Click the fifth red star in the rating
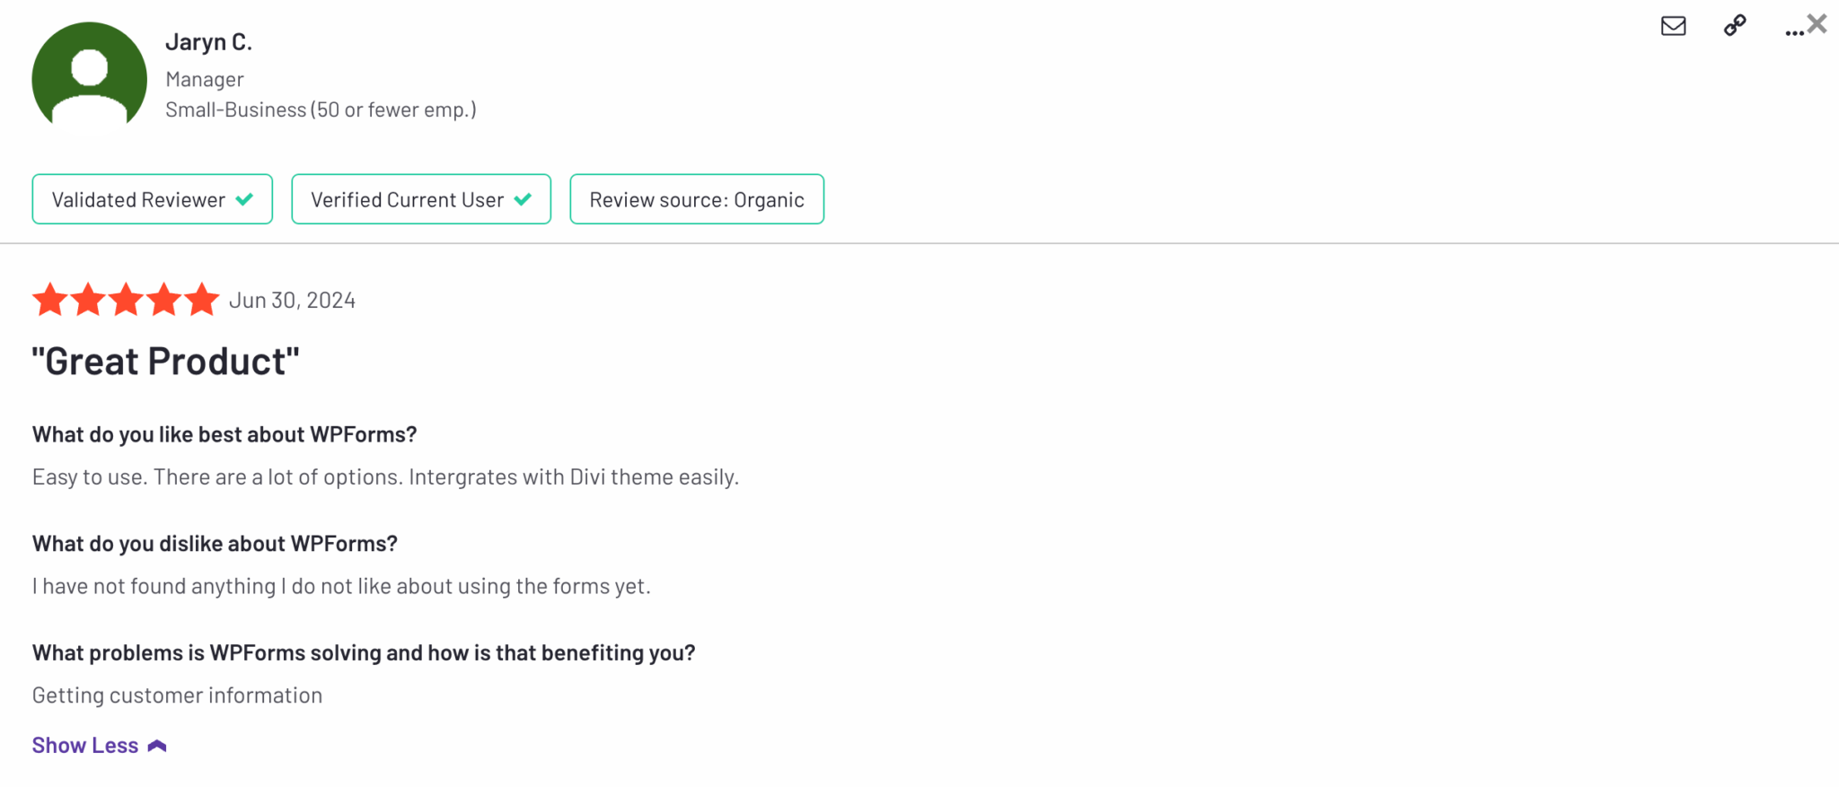 (x=202, y=299)
